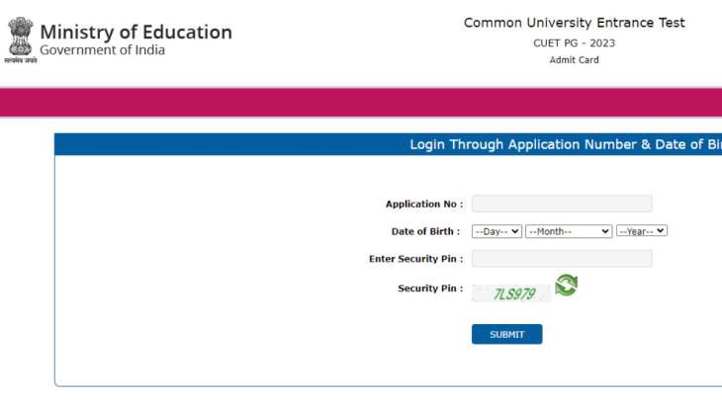The height and width of the screenshot is (405, 722).
Task: Open the Month dropdown for date of birth
Action: click(569, 231)
